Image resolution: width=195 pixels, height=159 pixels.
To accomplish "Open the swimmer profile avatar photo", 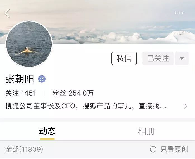I will pos(29,44).
